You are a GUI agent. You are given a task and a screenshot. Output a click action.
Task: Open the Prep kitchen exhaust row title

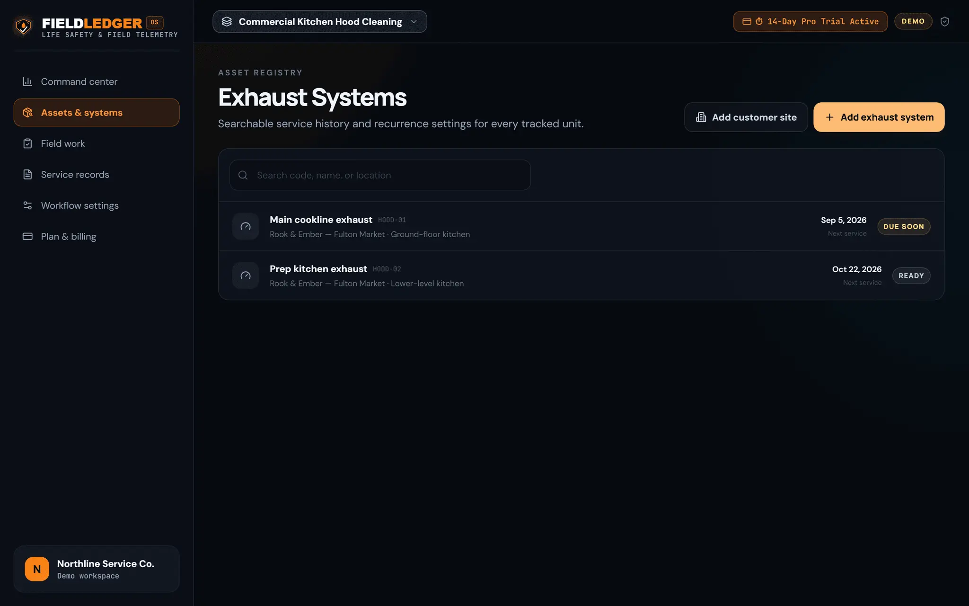(x=318, y=269)
